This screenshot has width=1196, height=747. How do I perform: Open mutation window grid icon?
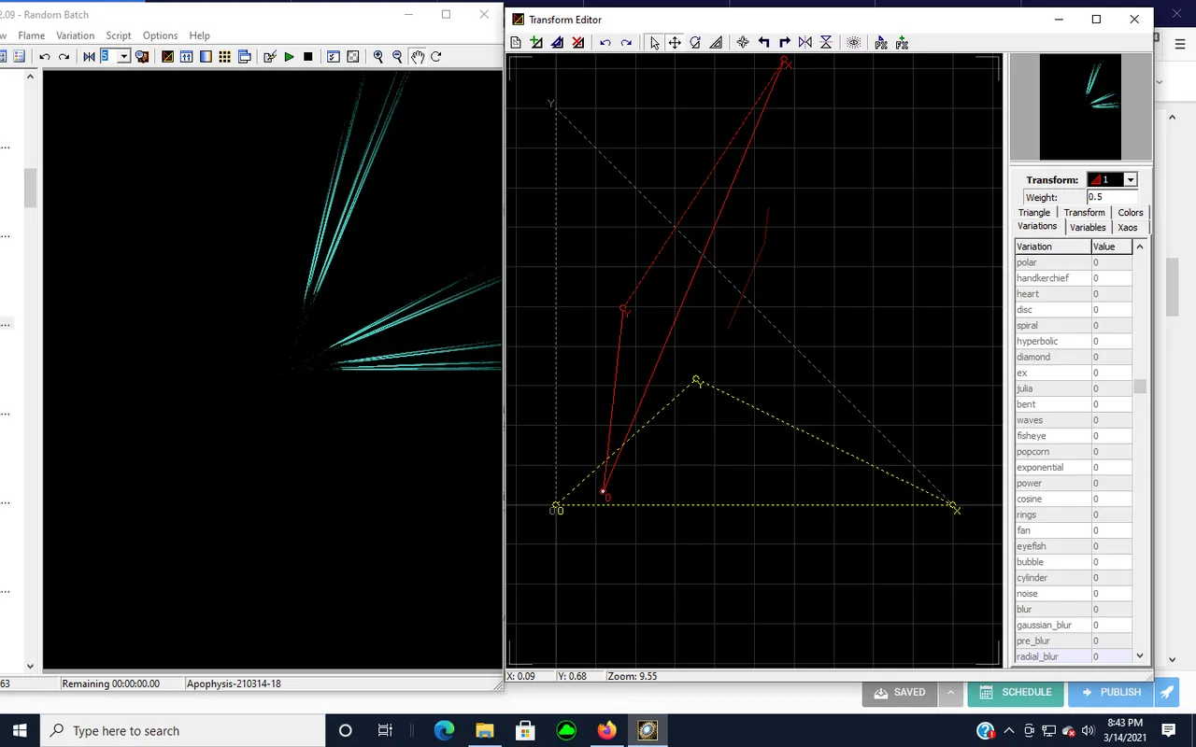(x=224, y=57)
